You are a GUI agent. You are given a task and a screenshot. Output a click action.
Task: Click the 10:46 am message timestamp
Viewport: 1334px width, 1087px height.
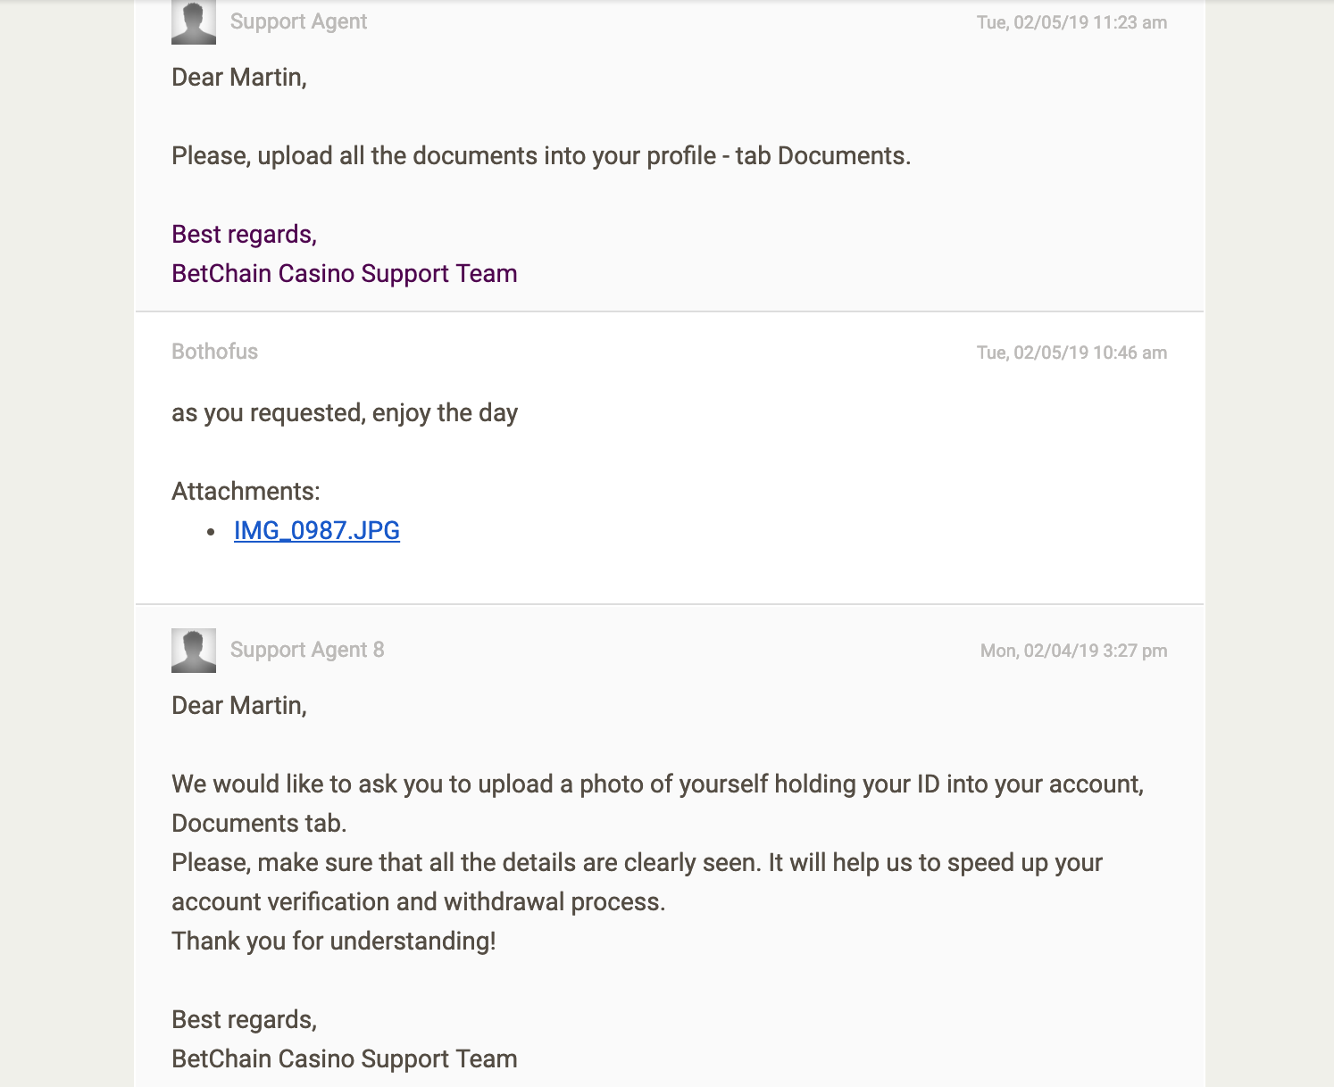point(1071,353)
